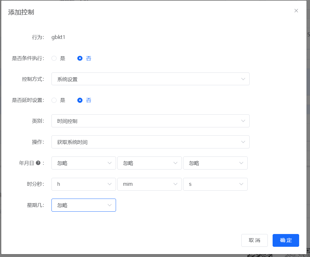Choose 否 for 是否延时设置

80,100
